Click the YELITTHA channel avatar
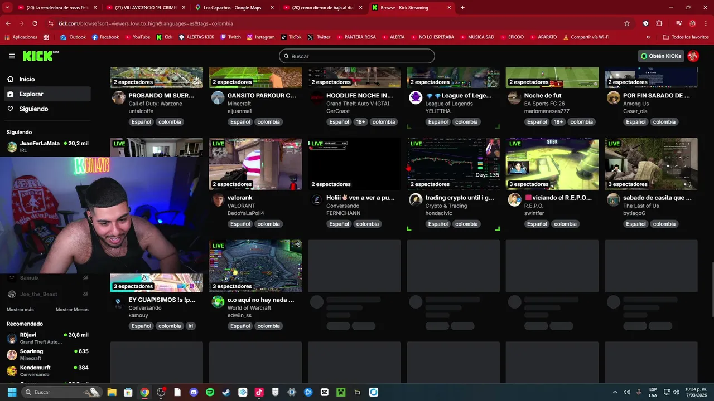 pos(416,98)
